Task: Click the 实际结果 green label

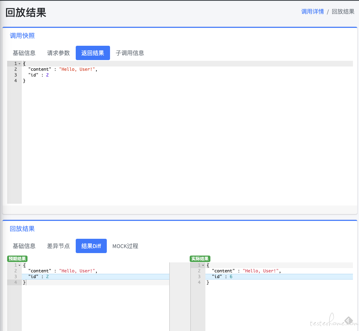Action: (200, 258)
